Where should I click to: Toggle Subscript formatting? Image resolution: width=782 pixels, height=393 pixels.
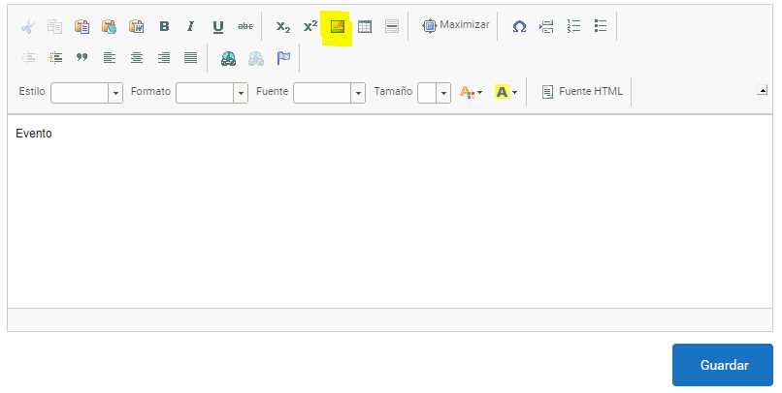point(283,26)
